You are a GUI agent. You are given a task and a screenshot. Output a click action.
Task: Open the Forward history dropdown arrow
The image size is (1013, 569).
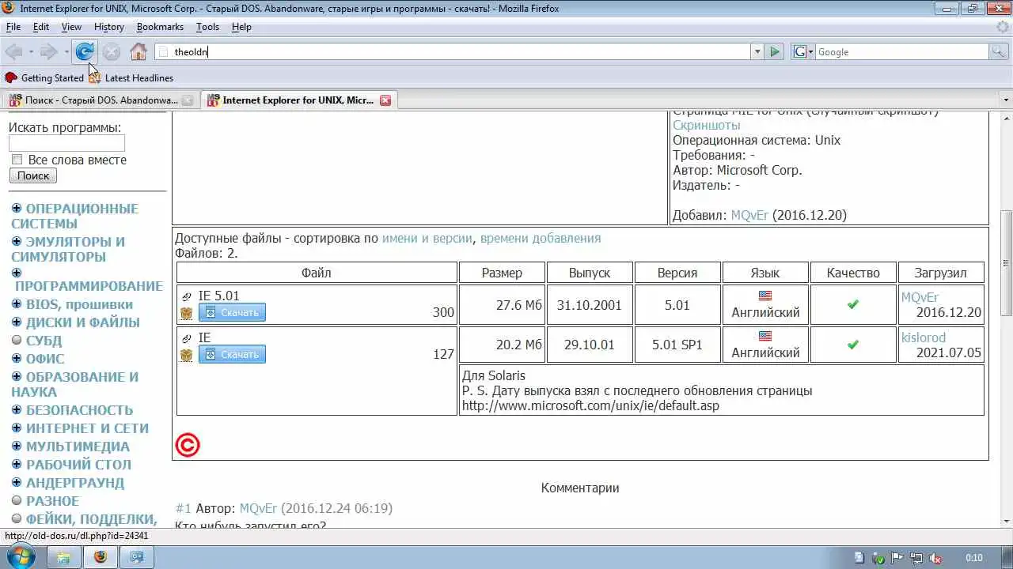tap(66, 52)
